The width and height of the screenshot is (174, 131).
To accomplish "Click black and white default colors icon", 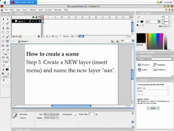I will coord(3,74).
